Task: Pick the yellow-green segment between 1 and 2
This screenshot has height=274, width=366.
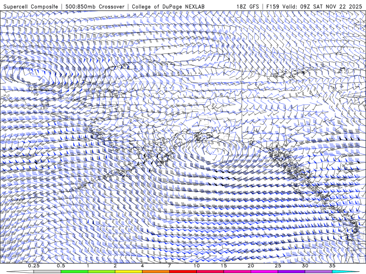Action: (x=102, y=272)
